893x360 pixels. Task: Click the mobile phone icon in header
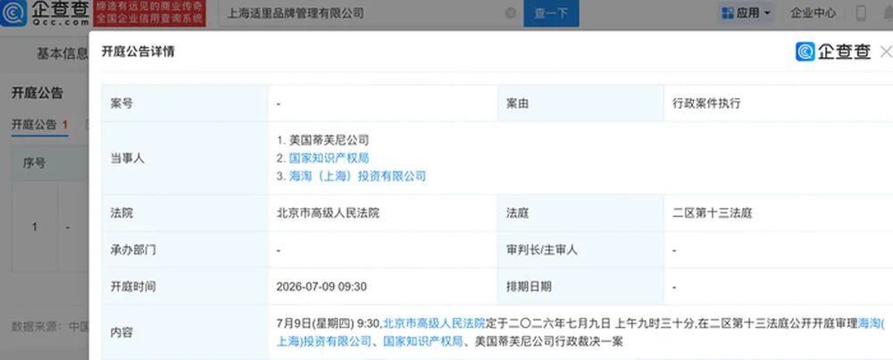coord(861,13)
